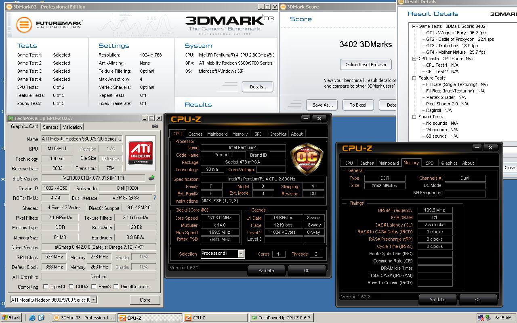Select the TechPowerUp GPU-Z taskbar button

(282, 318)
